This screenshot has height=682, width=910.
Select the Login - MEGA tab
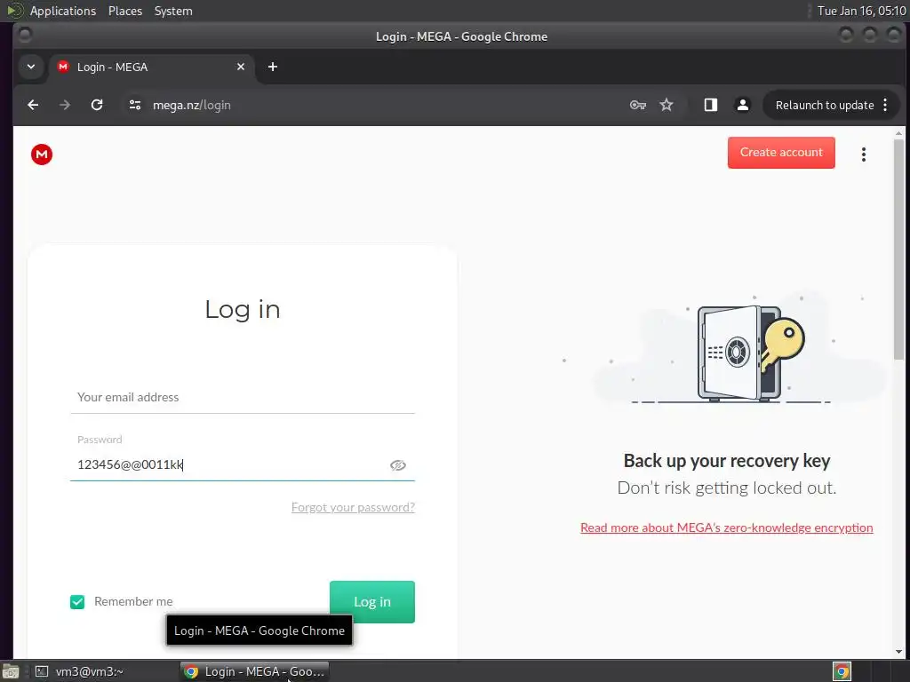tap(152, 67)
